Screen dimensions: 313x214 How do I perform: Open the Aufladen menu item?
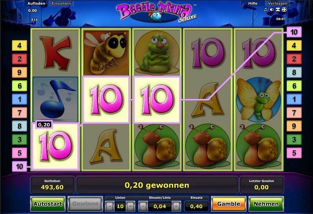36,3
